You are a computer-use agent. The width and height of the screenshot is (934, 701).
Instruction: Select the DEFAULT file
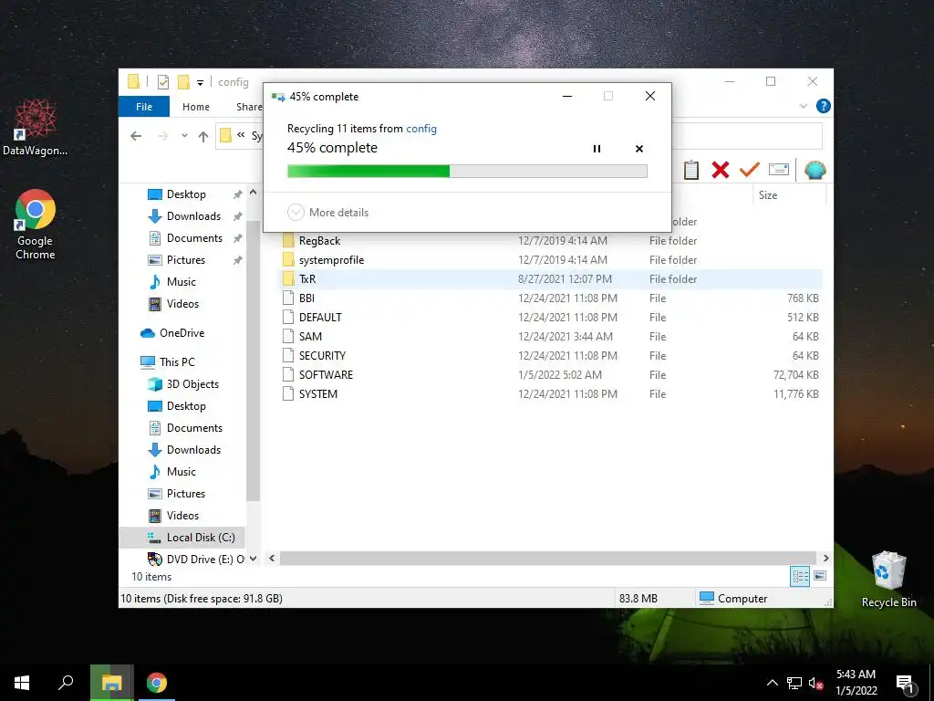click(x=320, y=317)
